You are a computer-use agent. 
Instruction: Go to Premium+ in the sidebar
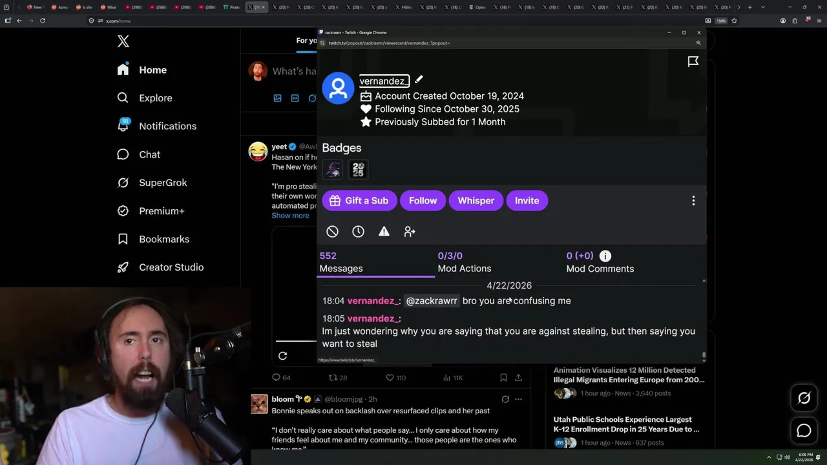coord(151,211)
